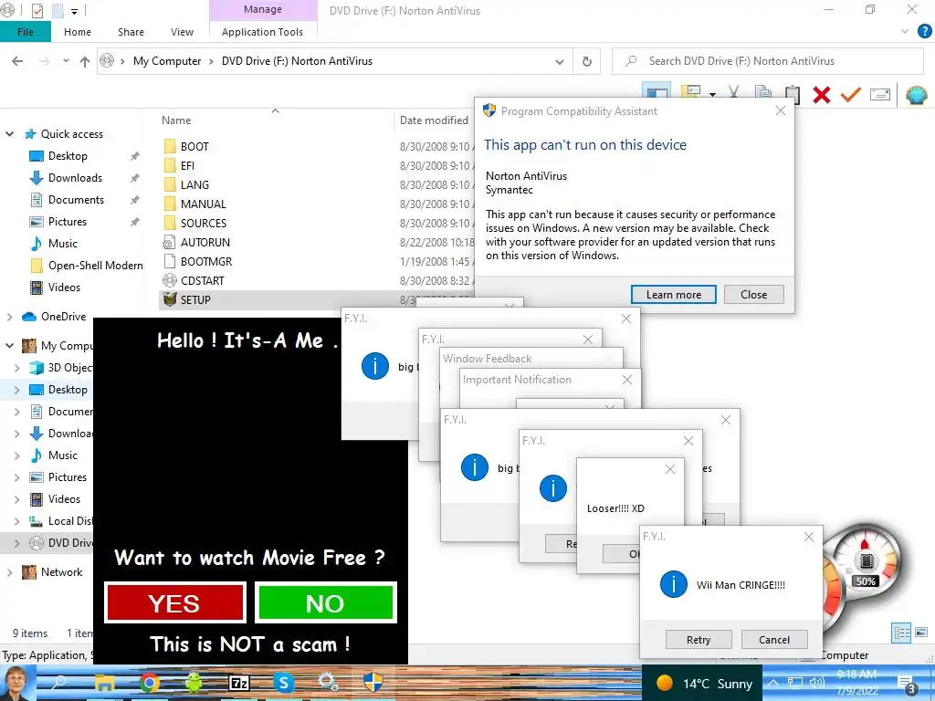
Task: Select the CDSTART file
Action: pyautogui.click(x=202, y=280)
